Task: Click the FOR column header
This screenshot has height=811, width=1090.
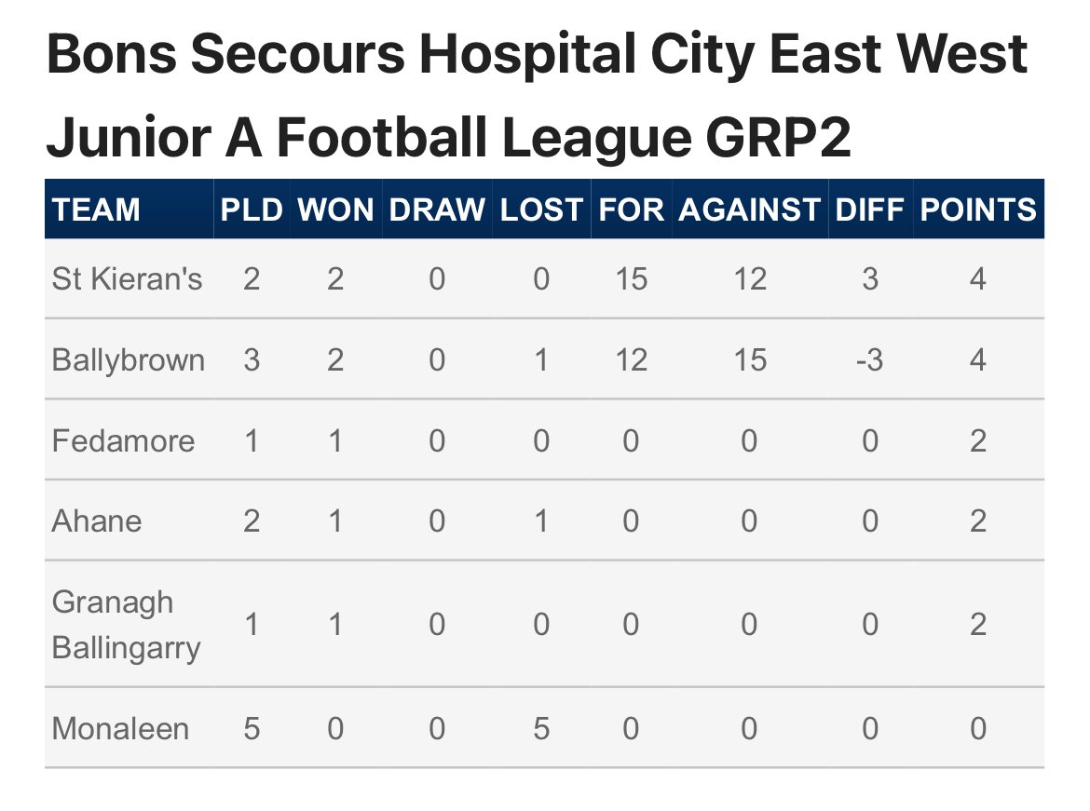Action: (631, 210)
